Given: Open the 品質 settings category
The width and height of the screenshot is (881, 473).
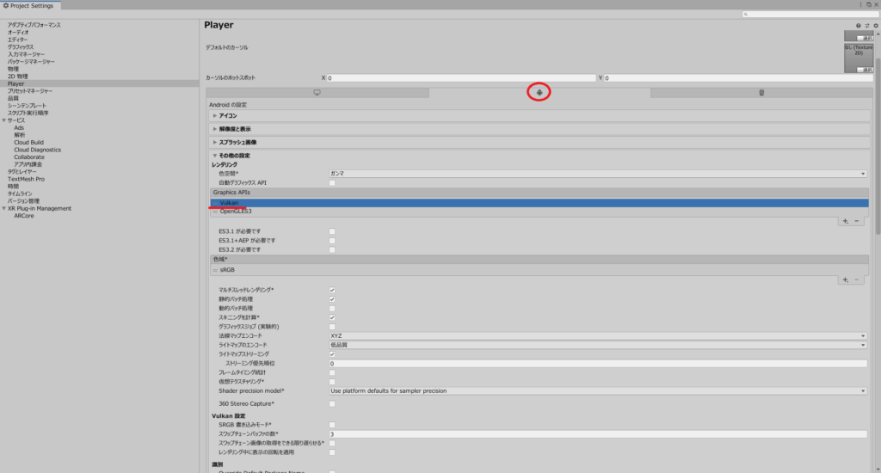Looking at the screenshot, I should pyautogui.click(x=13, y=98).
